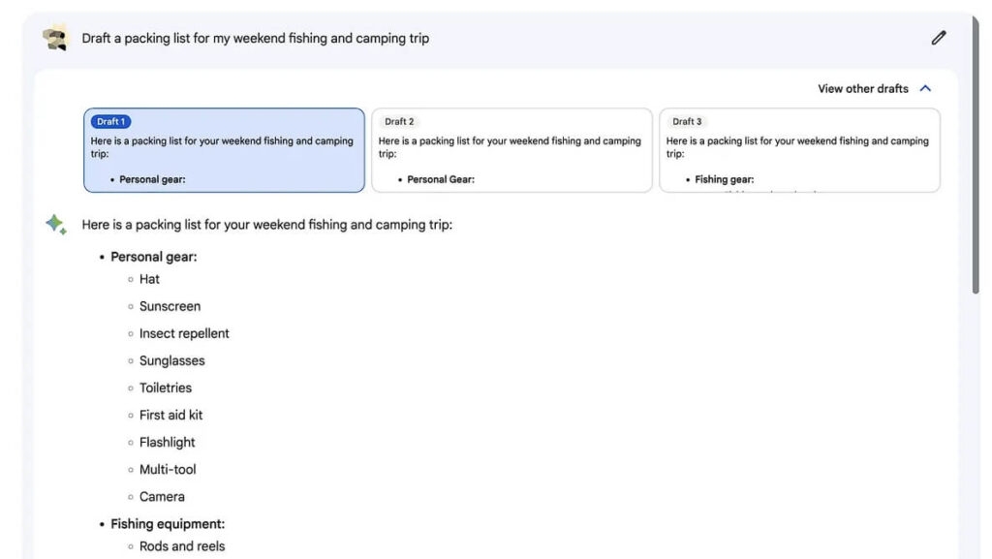The image size is (992, 559).
Task: Click the Fishing gear bullet in Draft 3
Action: point(725,179)
